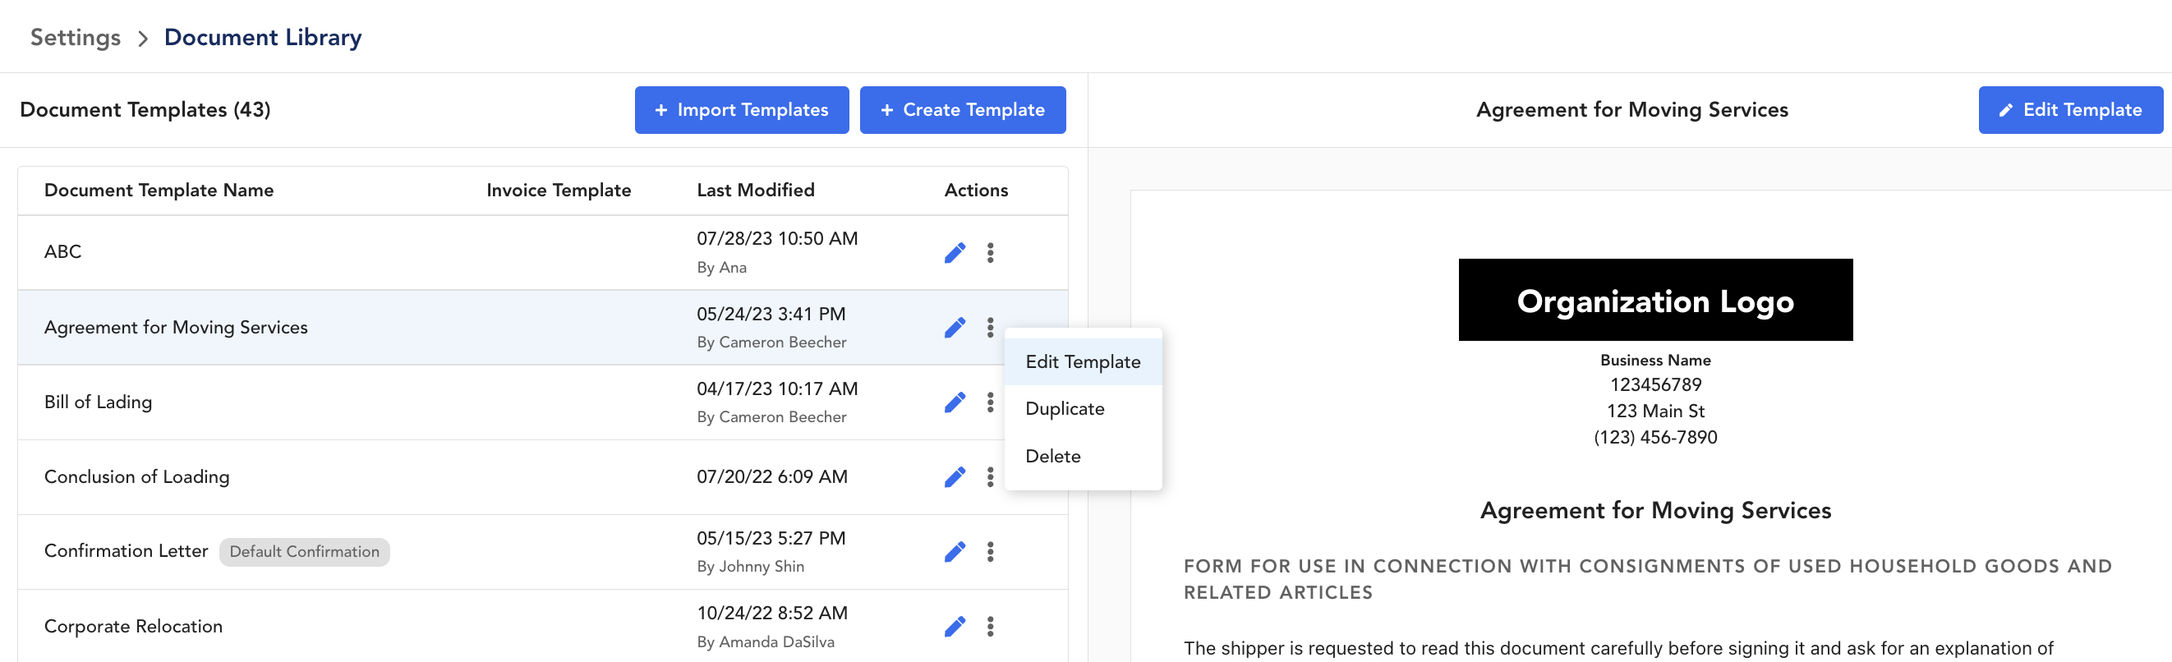Open three-dot menu on Bill of Lading row

[x=990, y=402]
